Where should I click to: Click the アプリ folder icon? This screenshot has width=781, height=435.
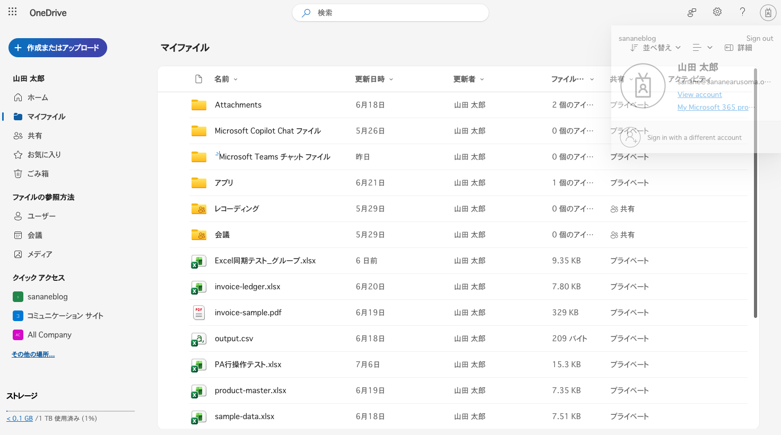(x=199, y=183)
